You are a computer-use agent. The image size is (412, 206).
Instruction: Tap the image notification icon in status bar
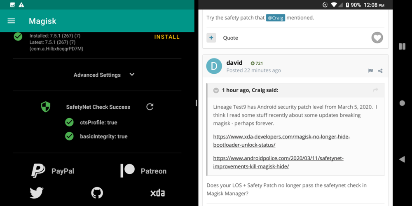(x=13, y=5)
